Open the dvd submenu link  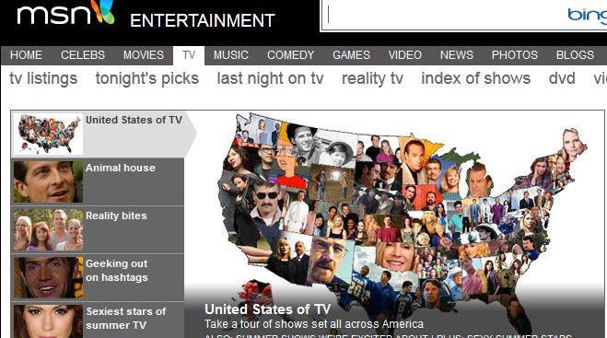pyautogui.click(x=562, y=78)
